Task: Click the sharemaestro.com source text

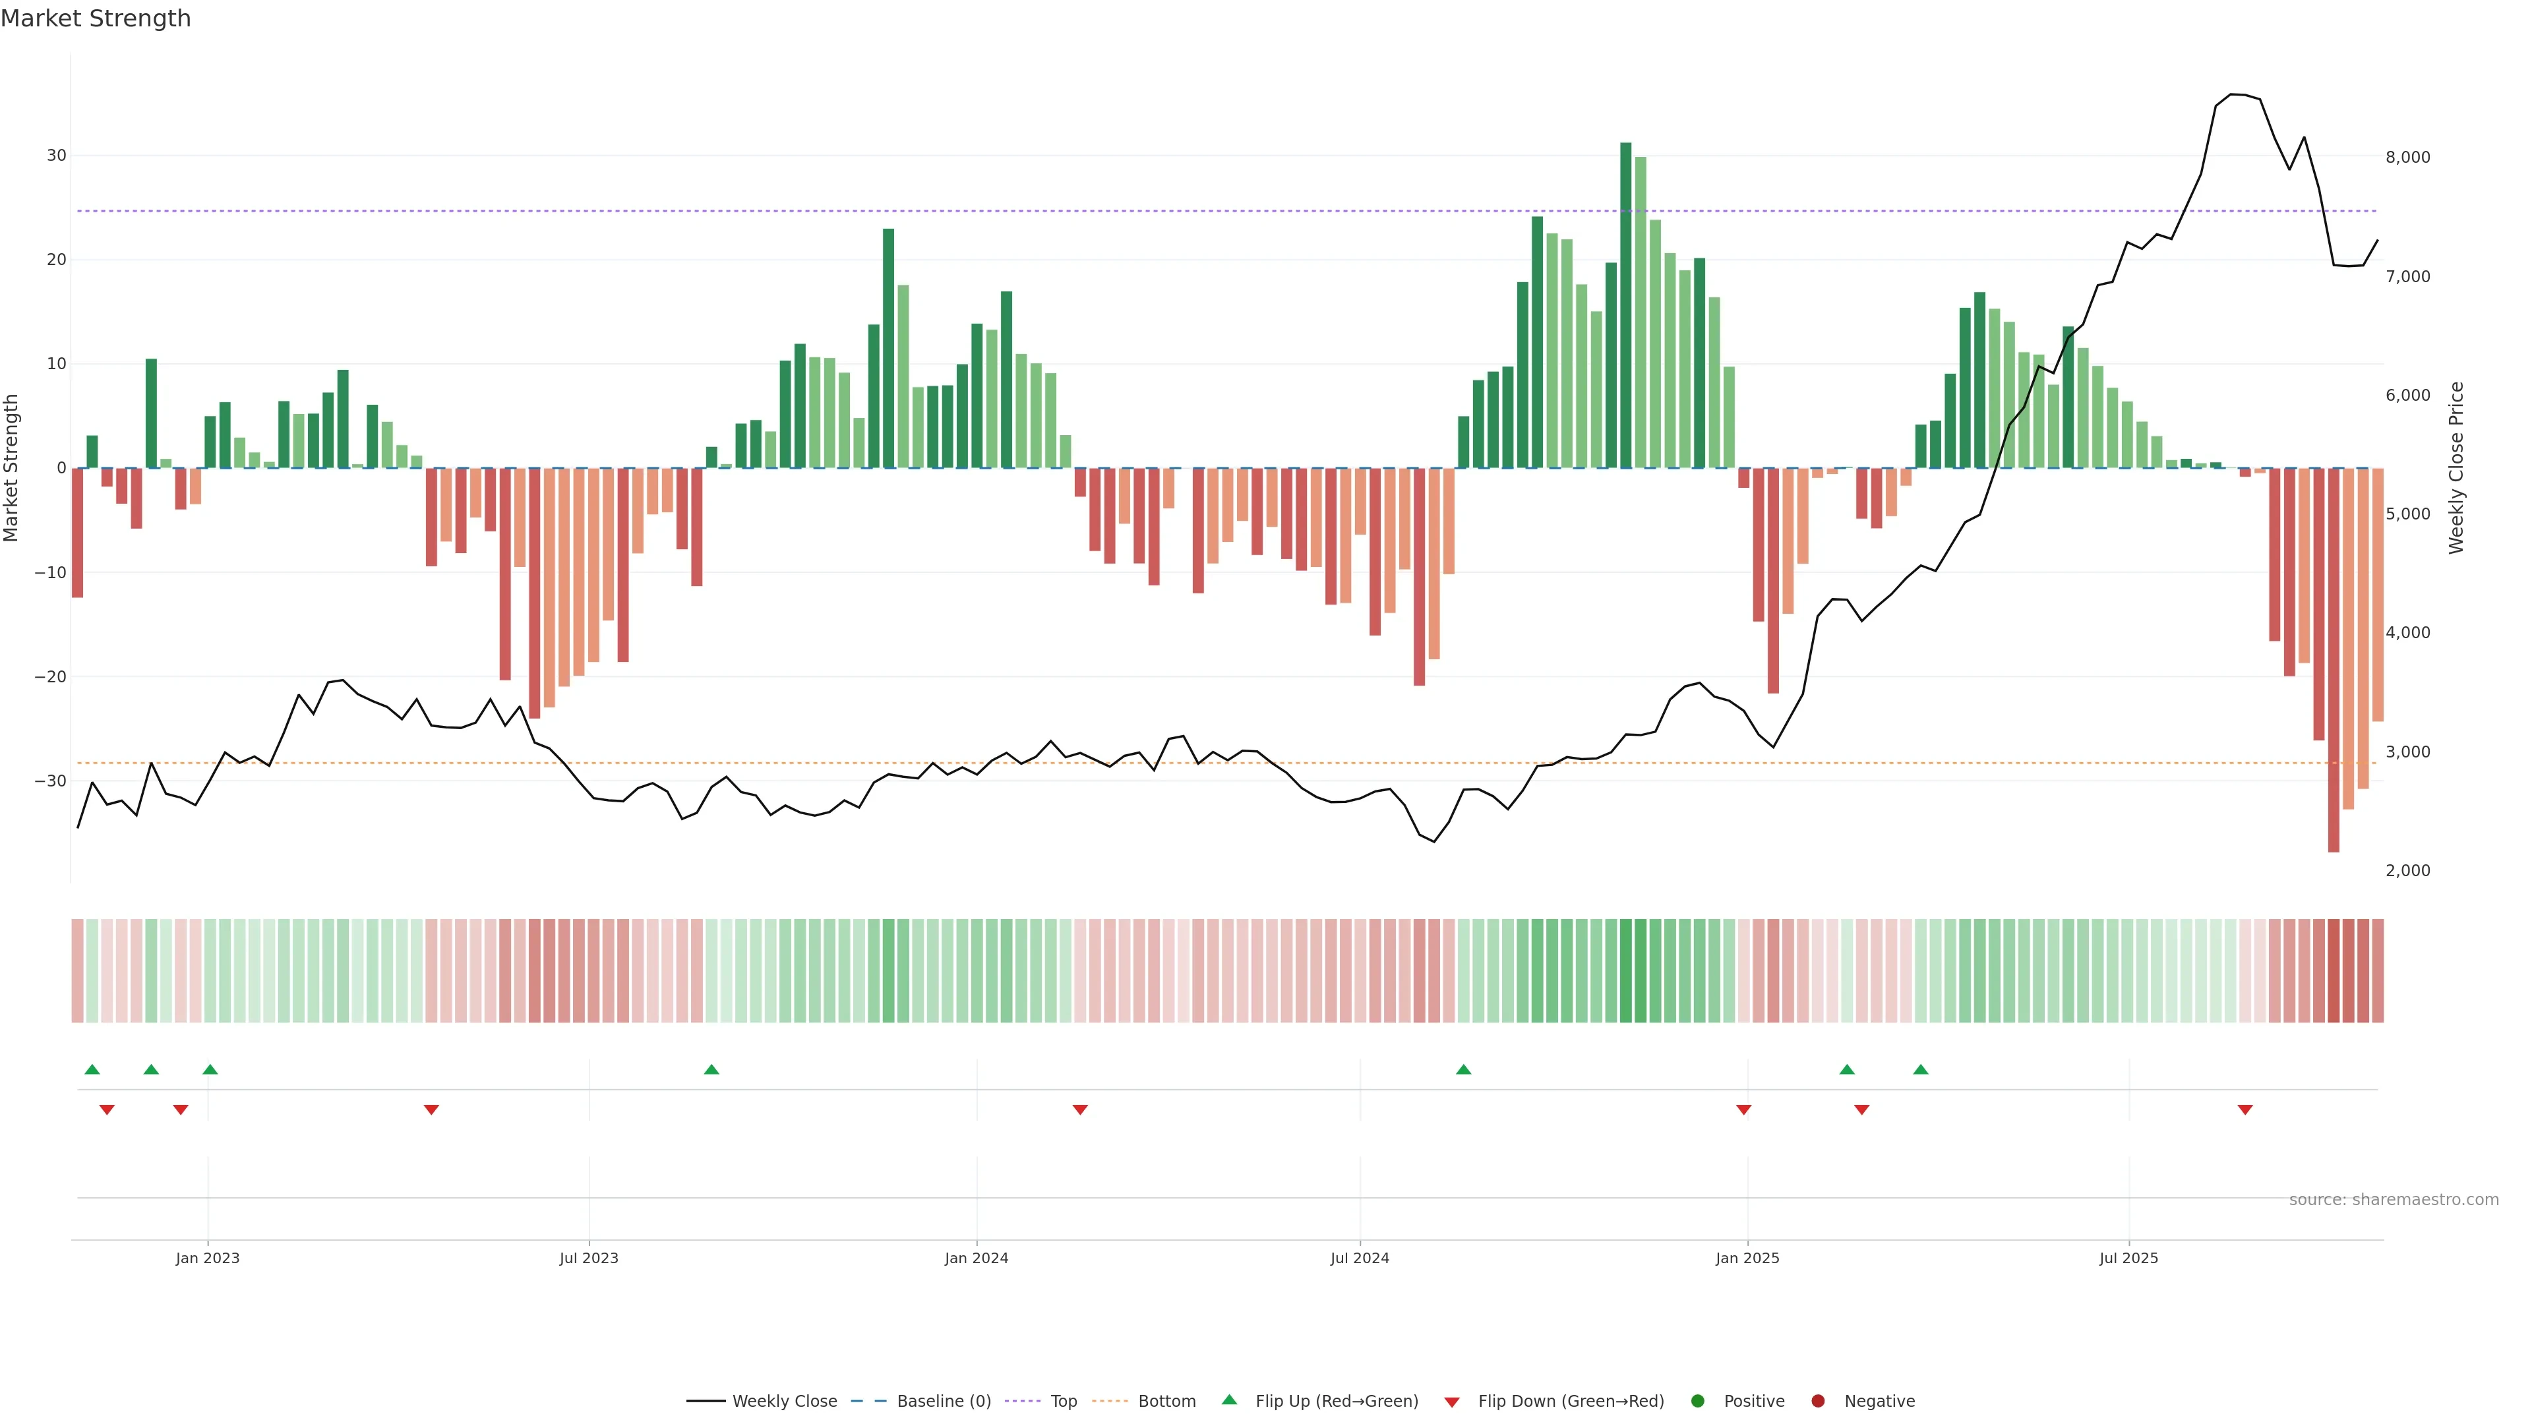Action: 2394,1200
